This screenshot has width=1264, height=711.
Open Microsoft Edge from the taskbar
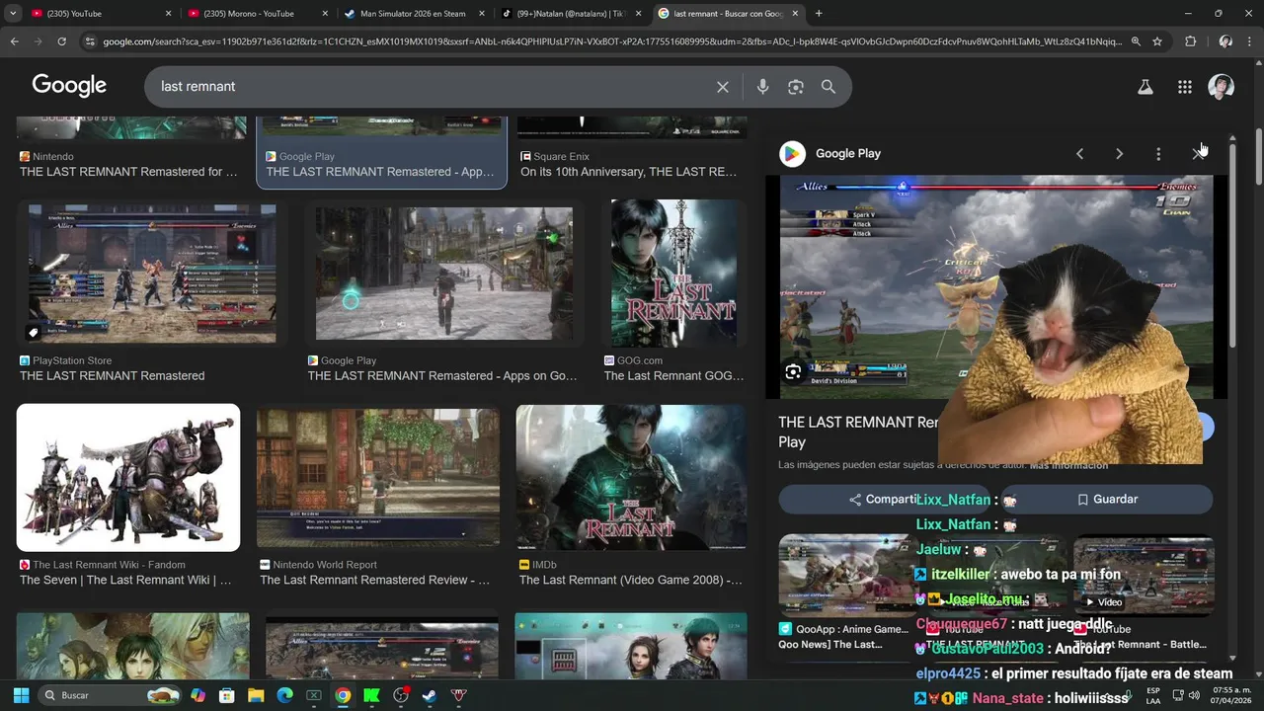point(284,695)
